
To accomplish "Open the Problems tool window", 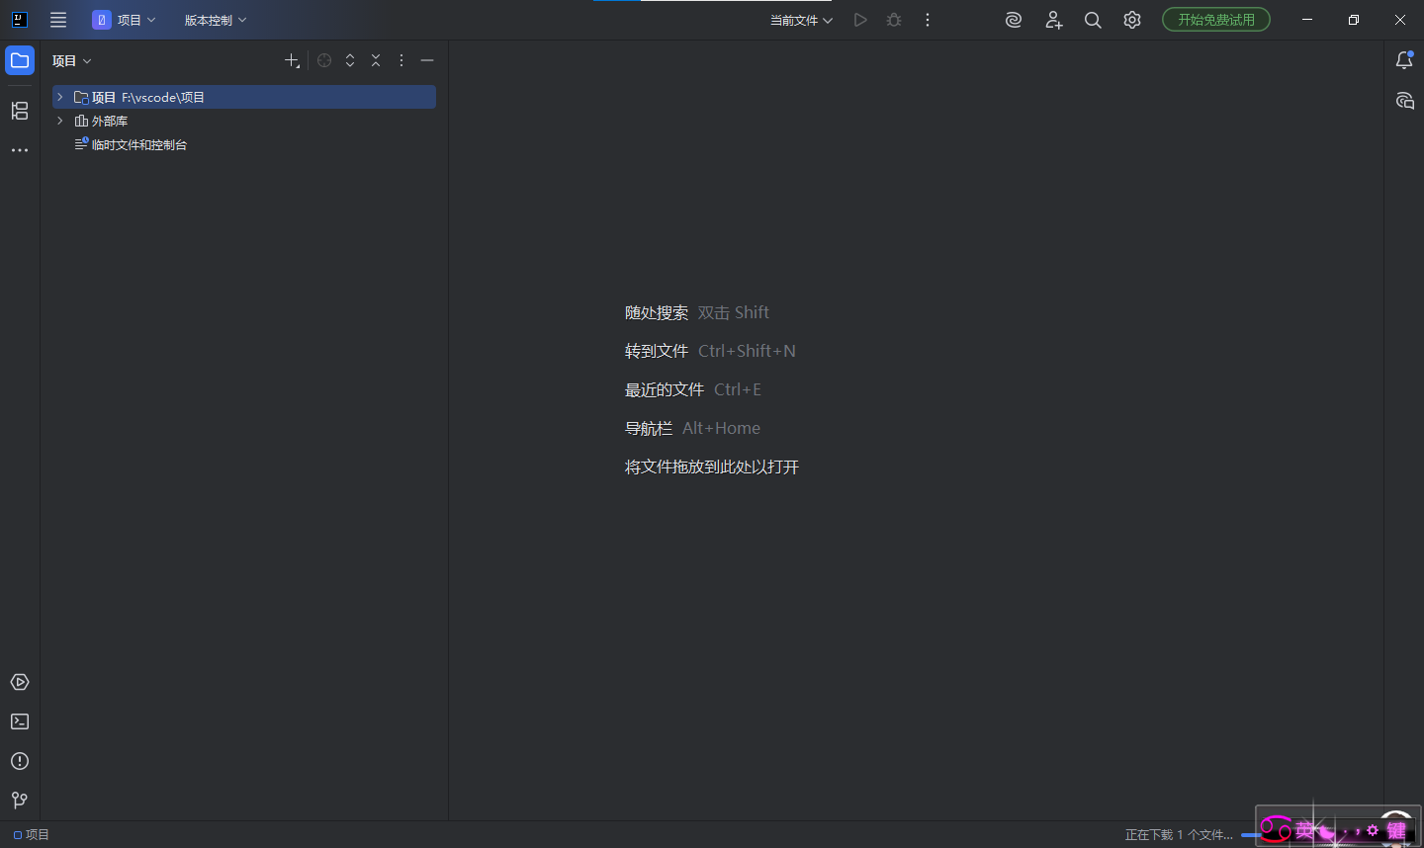I will coord(20,761).
